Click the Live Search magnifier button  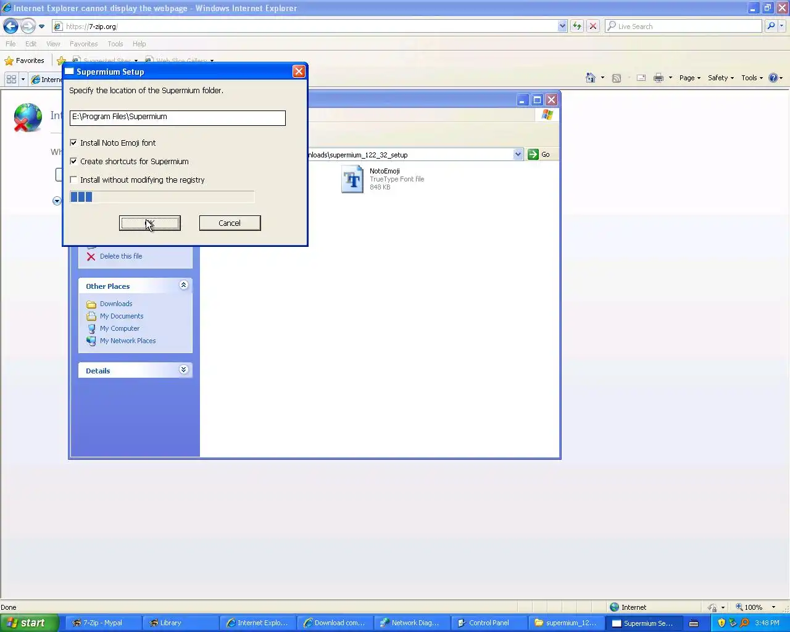(770, 27)
